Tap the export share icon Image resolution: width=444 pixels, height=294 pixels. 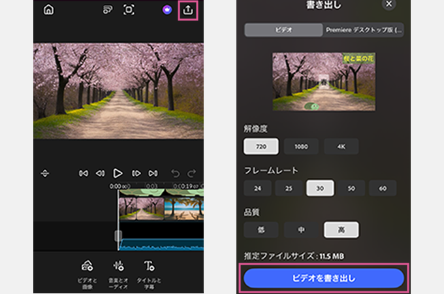(188, 10)
